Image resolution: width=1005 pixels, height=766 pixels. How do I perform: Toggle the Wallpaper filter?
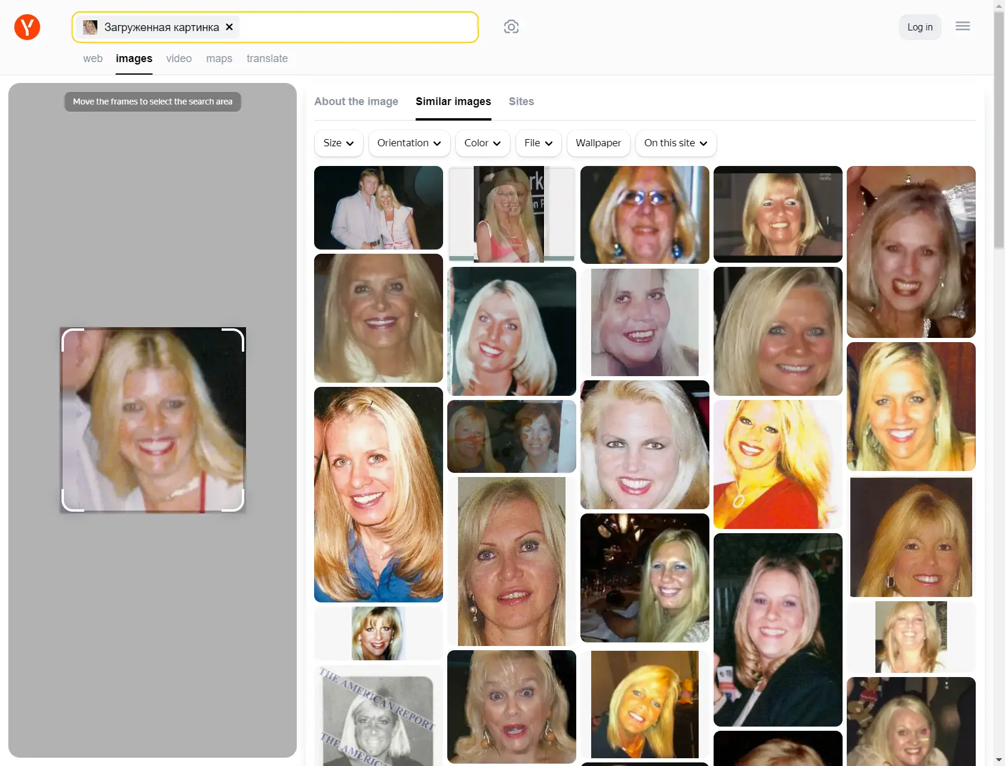[x=598, y=143]
